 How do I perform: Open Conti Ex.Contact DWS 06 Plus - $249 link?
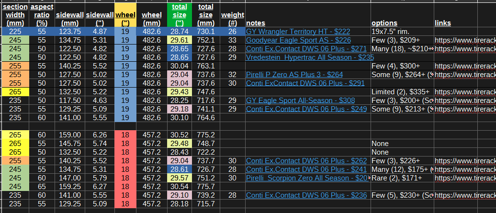(x=306, y=109)
